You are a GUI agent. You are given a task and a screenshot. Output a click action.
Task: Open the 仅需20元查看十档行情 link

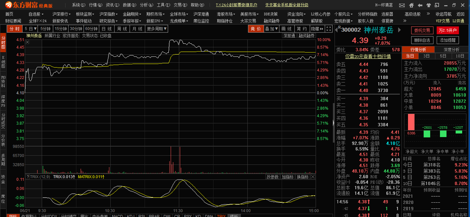pyautogui.click(x=368, y=56)
